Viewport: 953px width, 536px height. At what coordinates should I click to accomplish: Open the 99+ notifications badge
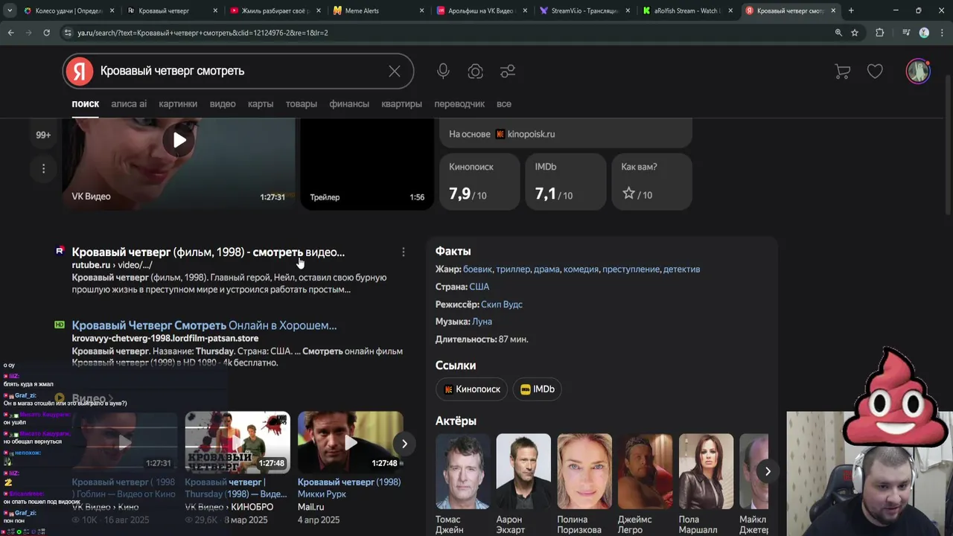pyautogui.click(x=43, y=135)
